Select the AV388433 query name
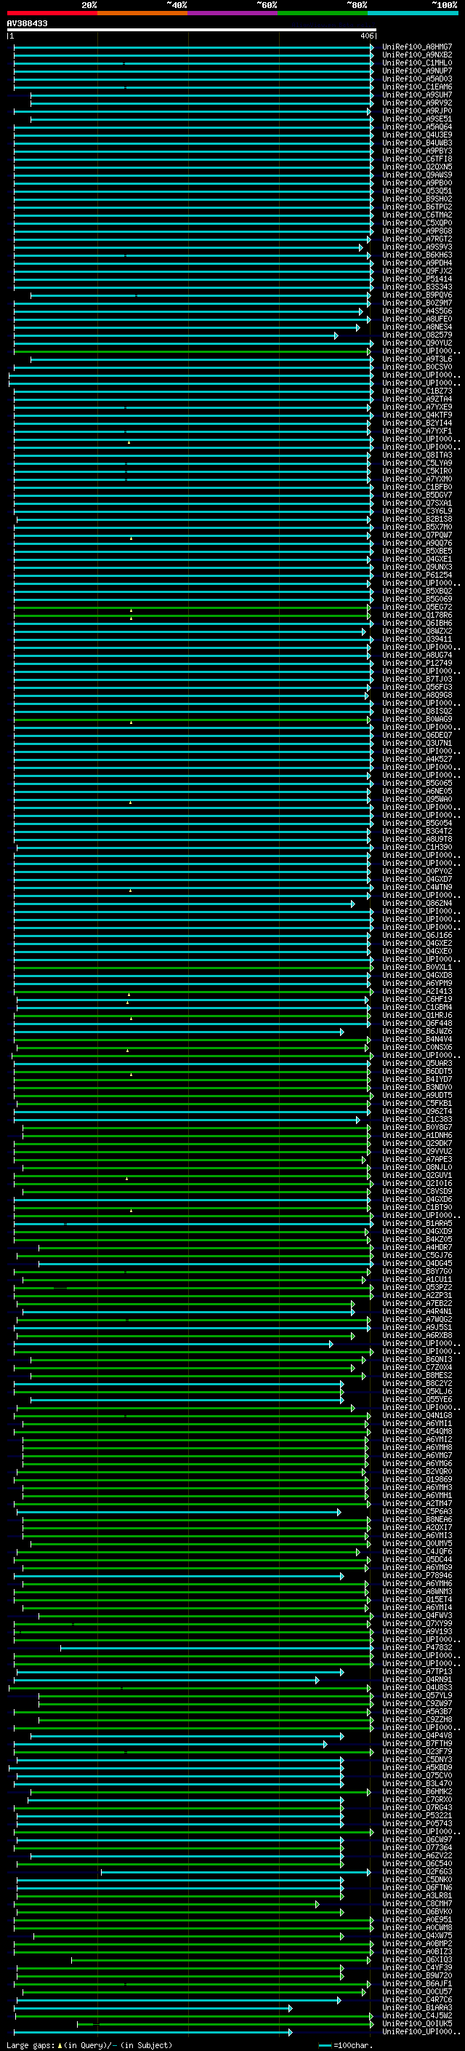Viewport: 465px width, 2051px height. coord(27,24)
